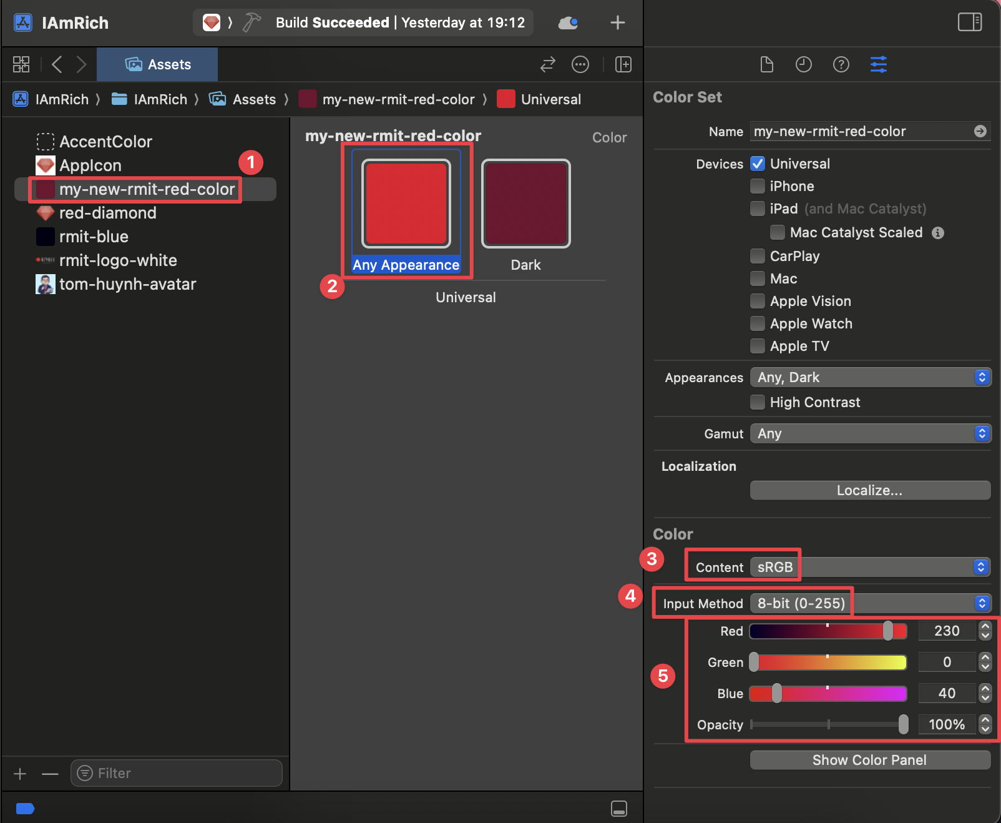Open the History inspector
Screen dimensions: 1001x823
[804, 64]
